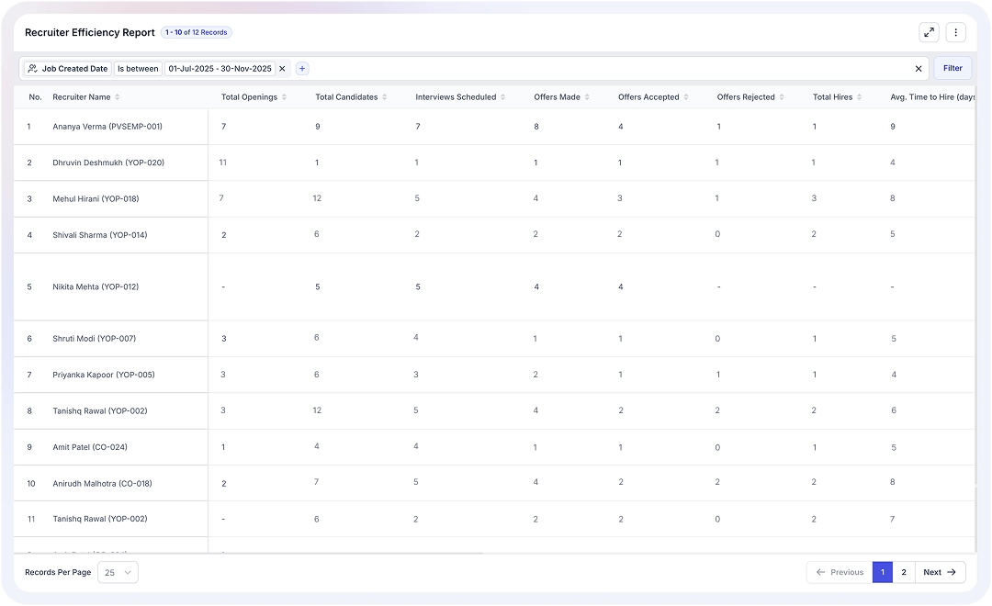Open the Is between condition selector
The width and height of the screenshot is (992, 606).
(x=138, y=68)
